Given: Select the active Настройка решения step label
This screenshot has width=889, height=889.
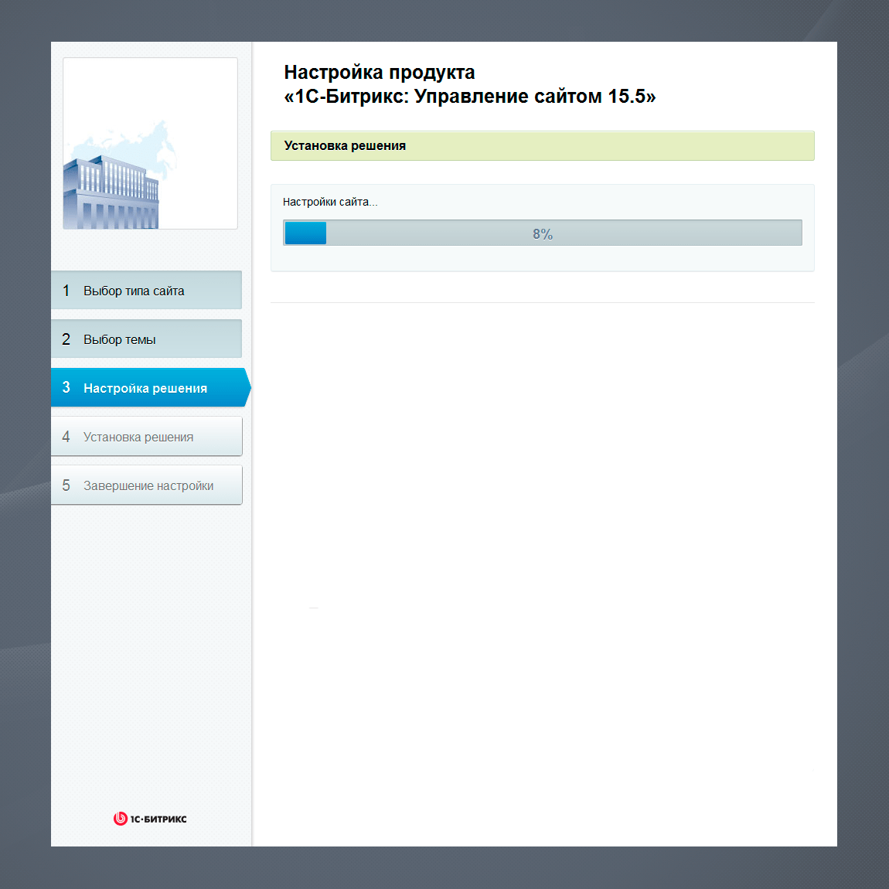Looking at the screenshot, I should point(145,388).
